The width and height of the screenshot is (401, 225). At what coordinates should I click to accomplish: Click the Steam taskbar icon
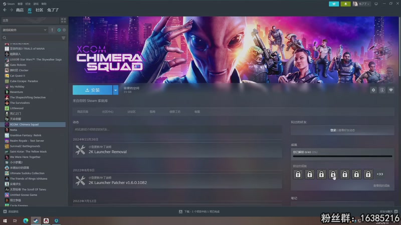[x=36, y=220]
